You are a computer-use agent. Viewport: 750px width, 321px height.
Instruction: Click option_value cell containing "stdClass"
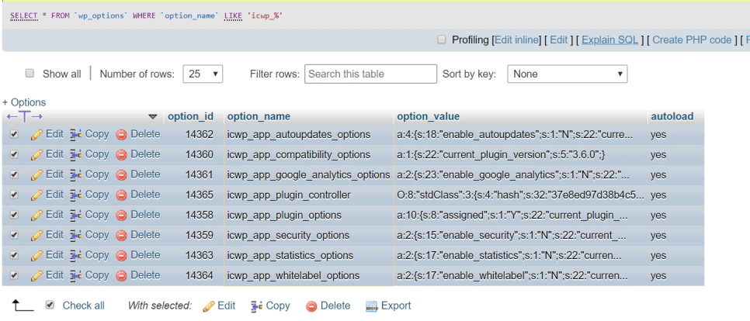click(x=520, y=195)
